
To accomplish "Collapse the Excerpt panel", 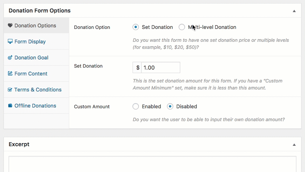I will click(294, 144).
